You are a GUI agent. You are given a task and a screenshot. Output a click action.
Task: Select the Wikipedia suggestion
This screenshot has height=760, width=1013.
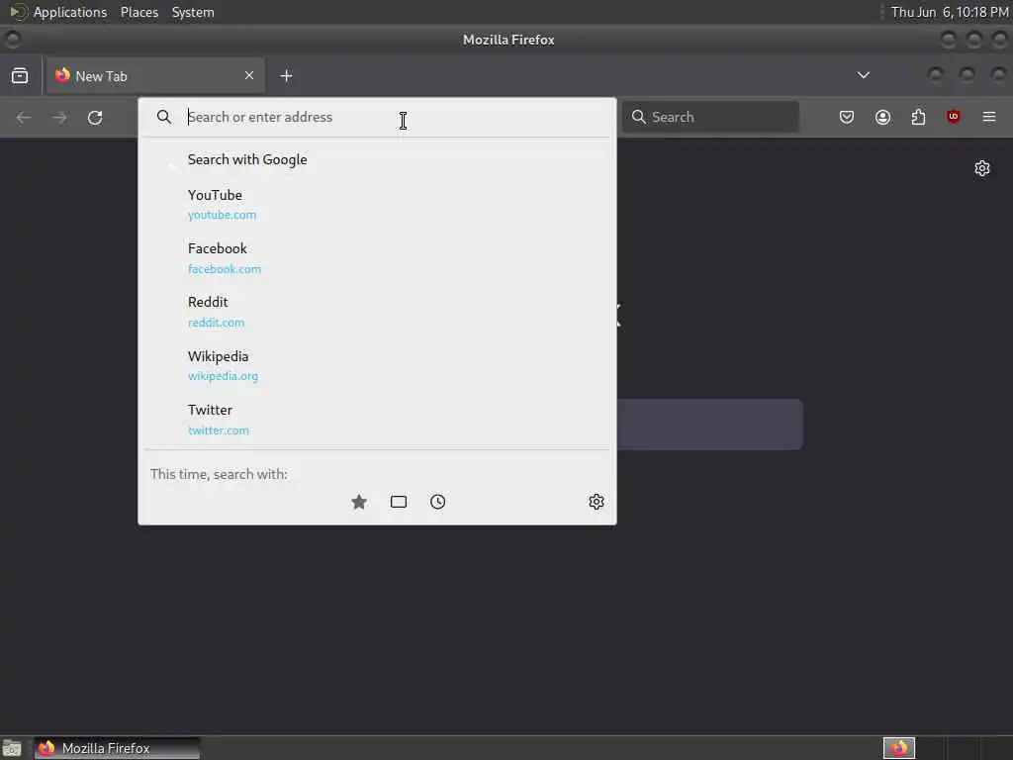tap(377, 365)
